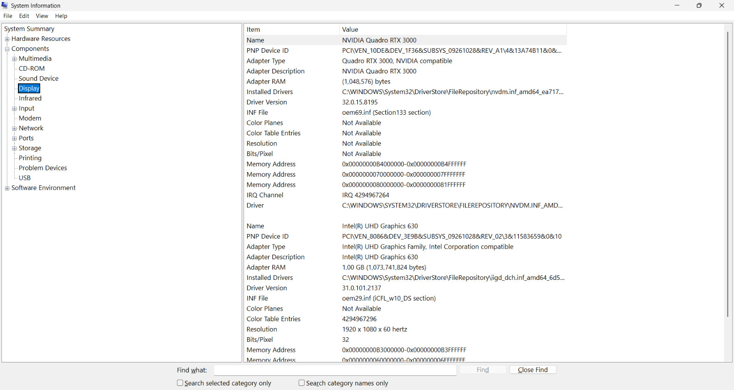This screenshot has height=390, width=734.
Task: Click the vertical scrollbar of details pane
Action: click(728, 174)
